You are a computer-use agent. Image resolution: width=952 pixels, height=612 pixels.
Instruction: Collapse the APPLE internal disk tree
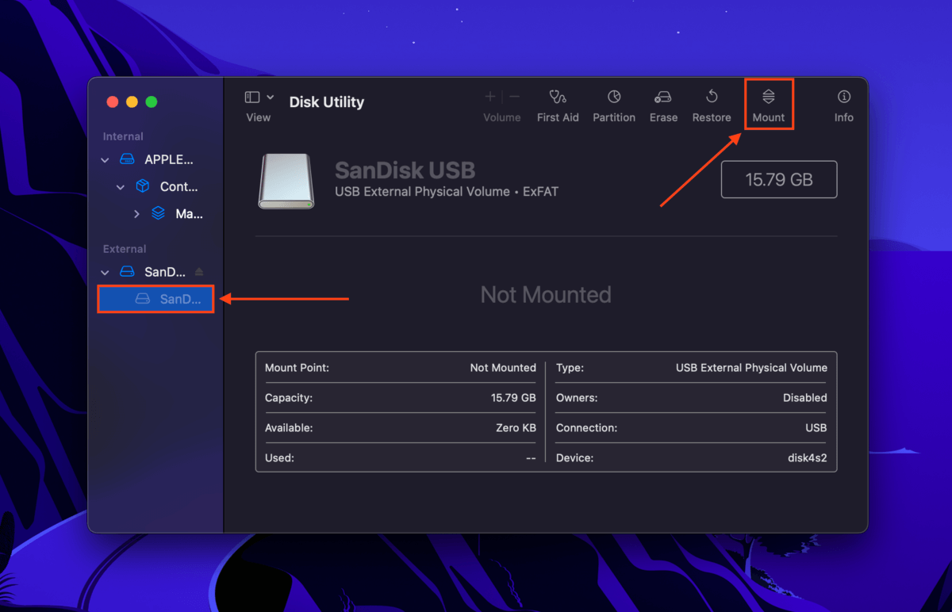point(105,160)
